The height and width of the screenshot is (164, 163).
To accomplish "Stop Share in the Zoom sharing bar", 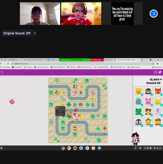I will click(x=97, y=60).
